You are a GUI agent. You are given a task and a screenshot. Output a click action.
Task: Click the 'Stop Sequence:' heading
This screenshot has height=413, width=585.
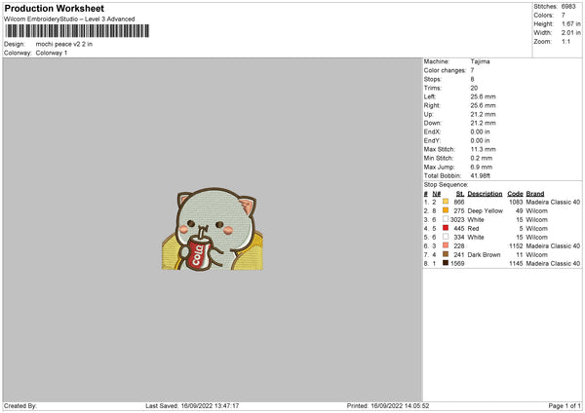pyautogui.click(x=446, y=185)
